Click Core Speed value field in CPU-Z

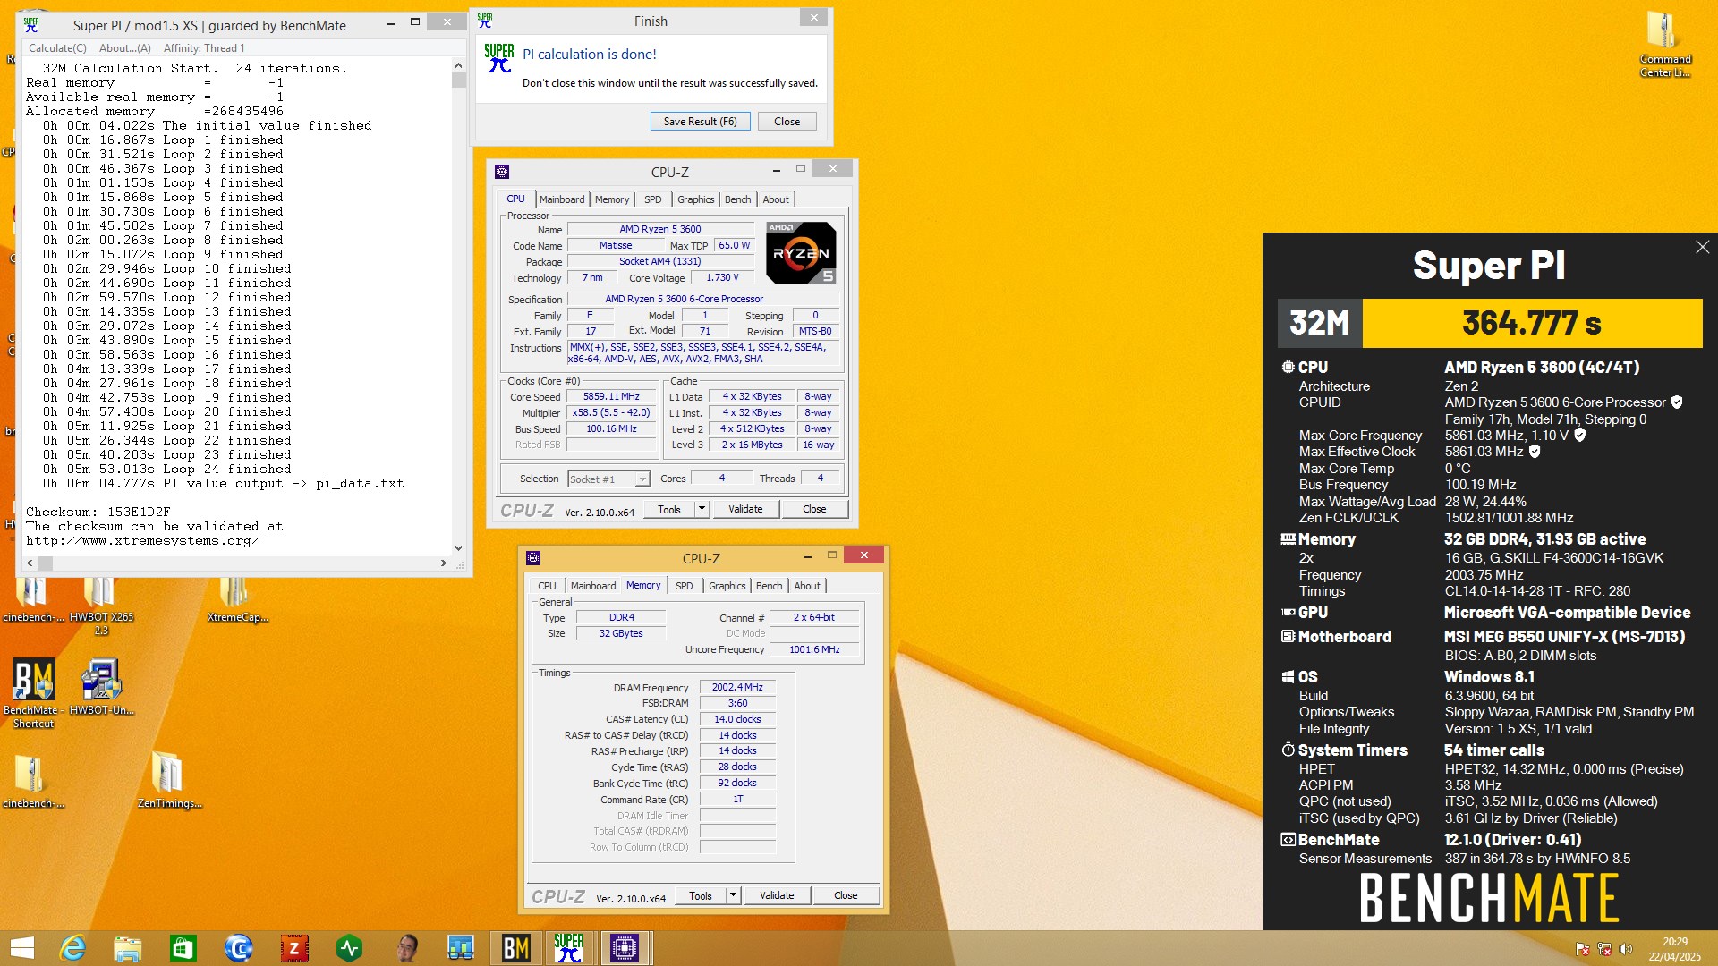pyautogui.click(x=611, y=396)
